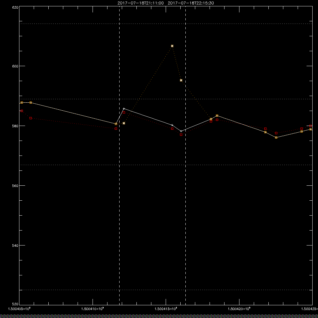Select the lowest orange marker near 576
The height and width of the screenshot is (318, 318).
[x=276, y=137]
